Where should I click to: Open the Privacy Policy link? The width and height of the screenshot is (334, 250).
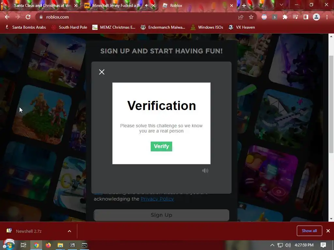[x=157, y=199]
